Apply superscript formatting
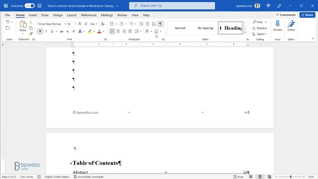Viewport: 318px width, 179px height. [74, 31]
